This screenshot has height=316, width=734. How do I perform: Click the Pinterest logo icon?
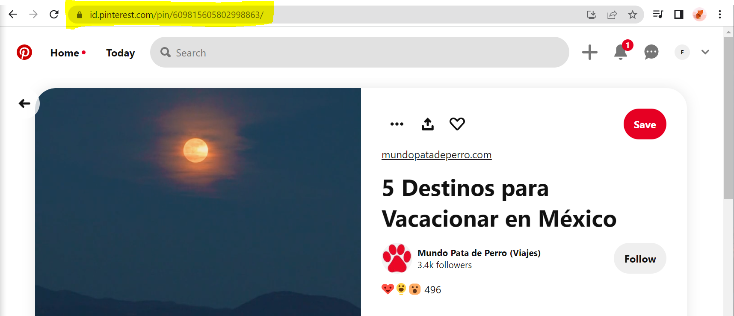[x=24, y=52]
